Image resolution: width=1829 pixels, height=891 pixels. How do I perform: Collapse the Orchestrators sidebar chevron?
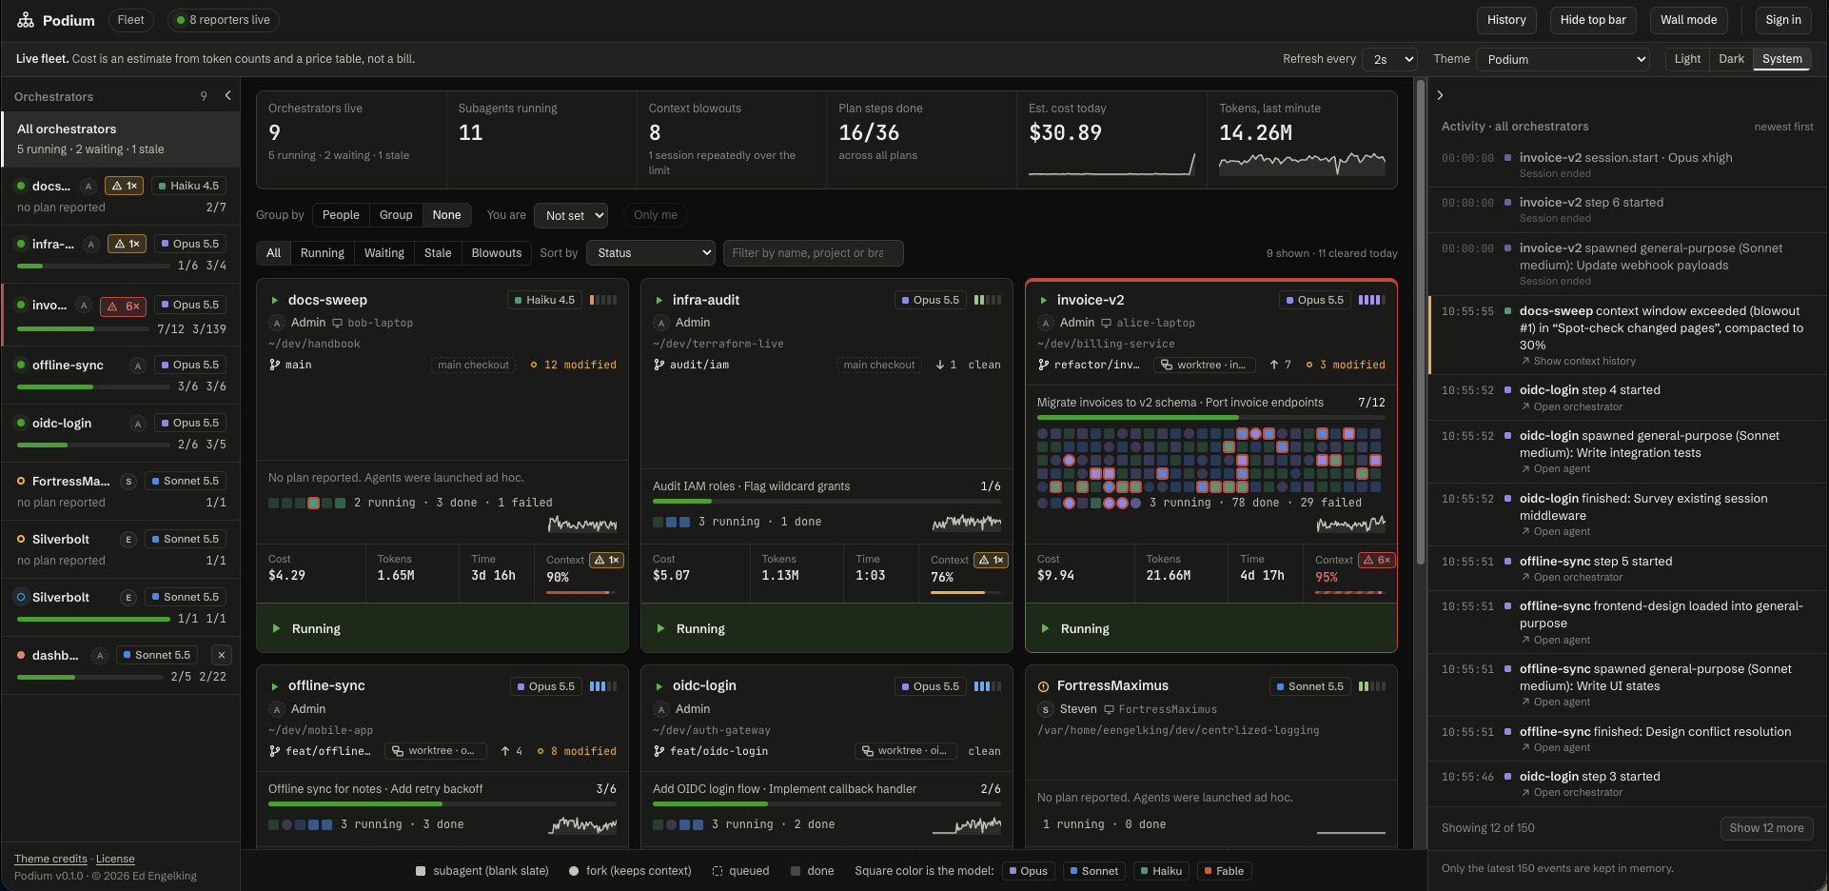228,96
